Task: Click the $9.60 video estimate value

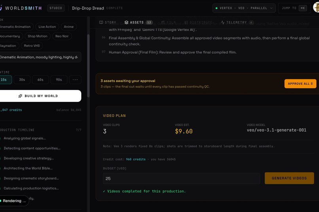Action: pos(184,131)
